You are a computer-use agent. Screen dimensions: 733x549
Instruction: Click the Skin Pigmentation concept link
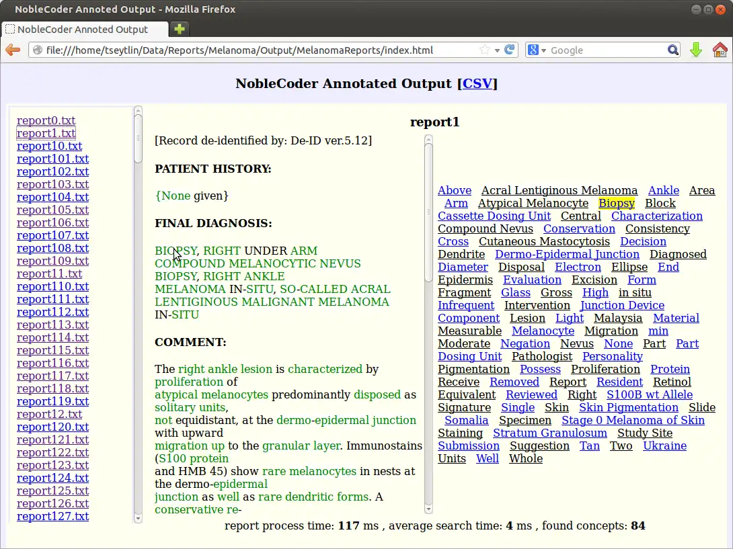628,407
